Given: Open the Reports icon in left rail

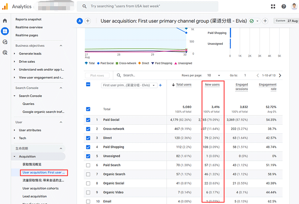Looking at the screenshot, I should pos(5,31).
